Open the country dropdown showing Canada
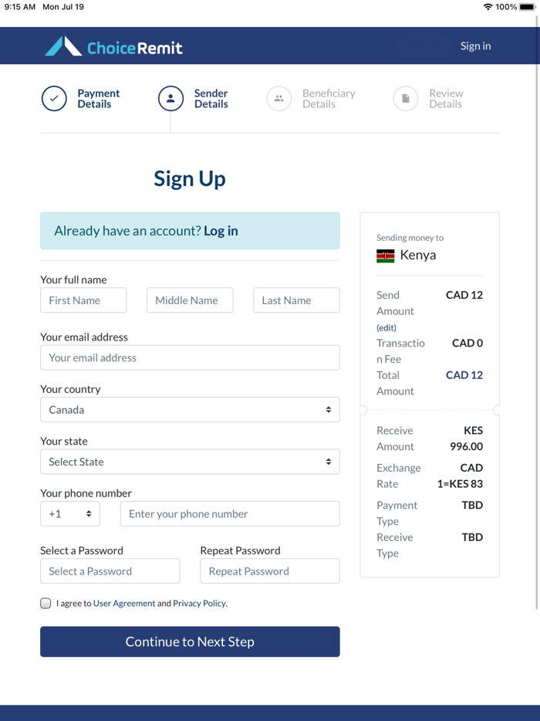This screenshot has height=721, width=540. point(190,409)
